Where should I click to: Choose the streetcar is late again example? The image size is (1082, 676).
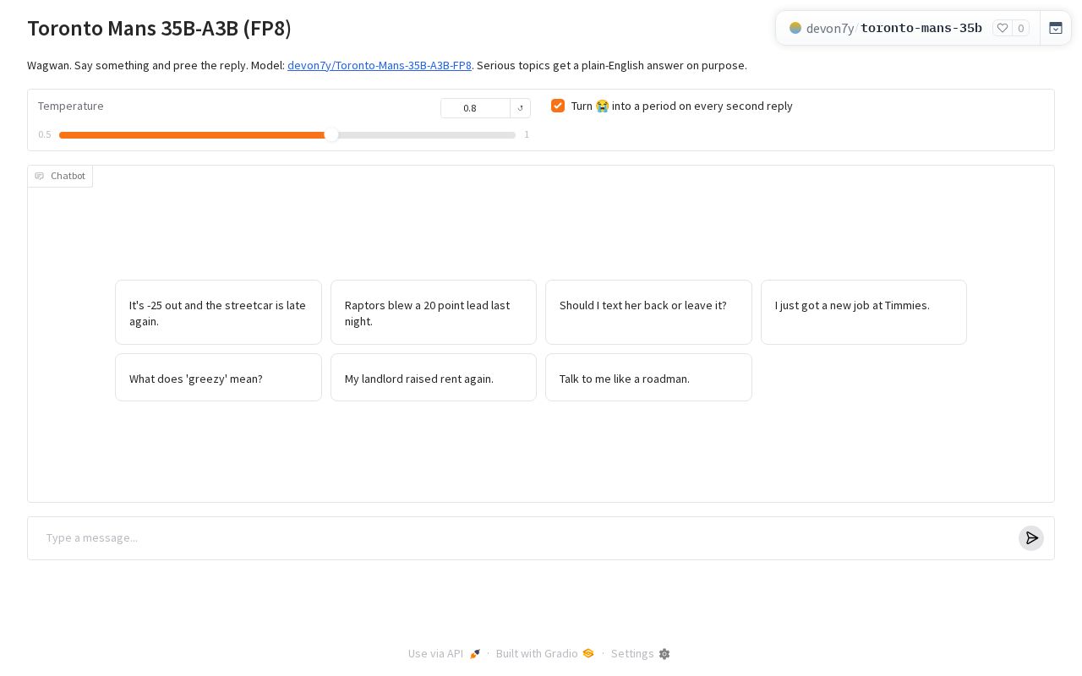click(x=218, y=313)
